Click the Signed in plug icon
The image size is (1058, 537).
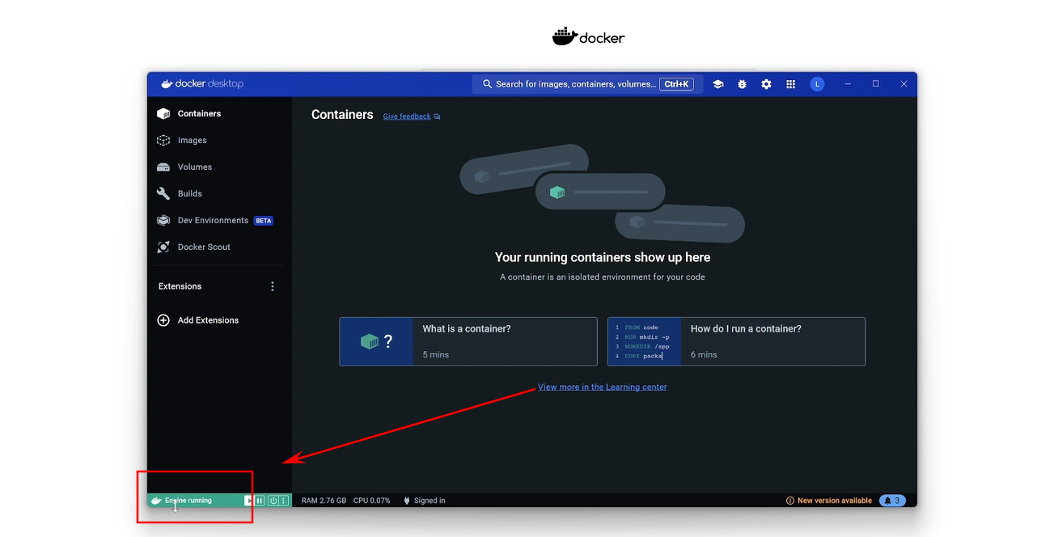coord(407,501)
